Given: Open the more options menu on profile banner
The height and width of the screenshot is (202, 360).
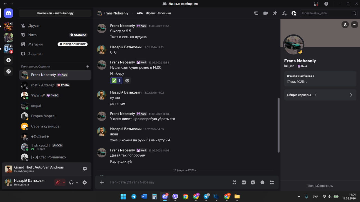Looking at the screenshot, I should [354, 24].
